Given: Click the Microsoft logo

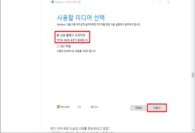Looking at the screenshot, I should tap(63, 107).
